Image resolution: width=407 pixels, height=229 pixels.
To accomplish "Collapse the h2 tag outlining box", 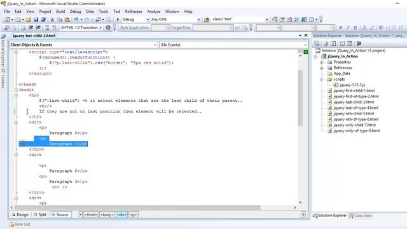I will click(x=16, y=95).
